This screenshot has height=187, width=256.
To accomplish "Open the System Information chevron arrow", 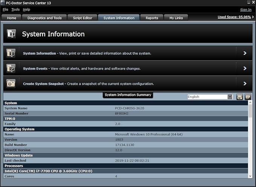I will pos(245,53).
